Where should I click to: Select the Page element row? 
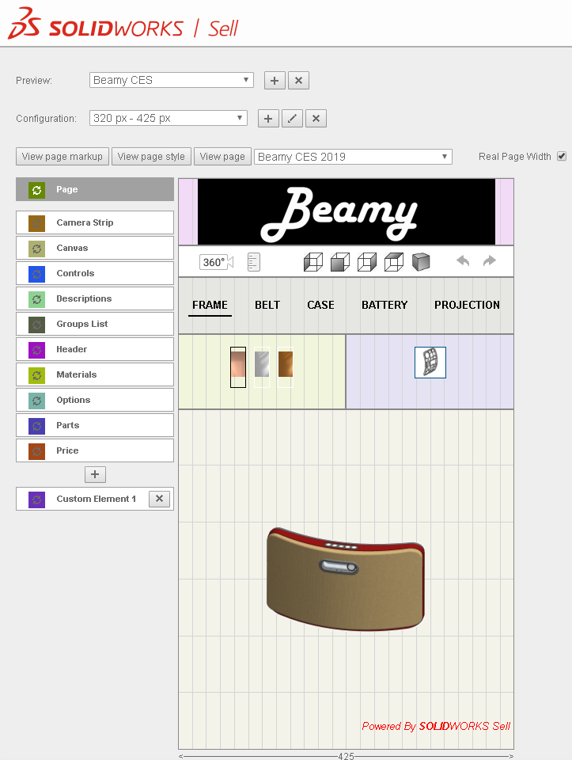click(x=95, y=189)
